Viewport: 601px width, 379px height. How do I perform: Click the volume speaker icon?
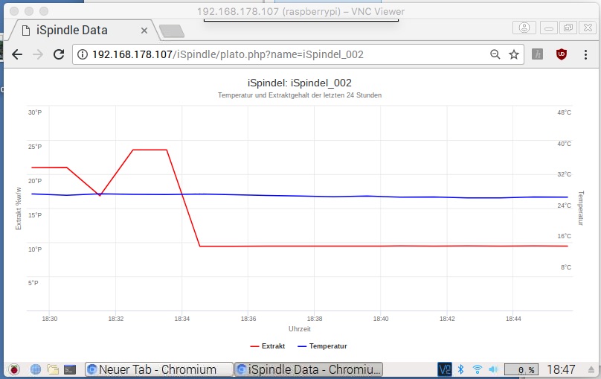tap(492, 369)
